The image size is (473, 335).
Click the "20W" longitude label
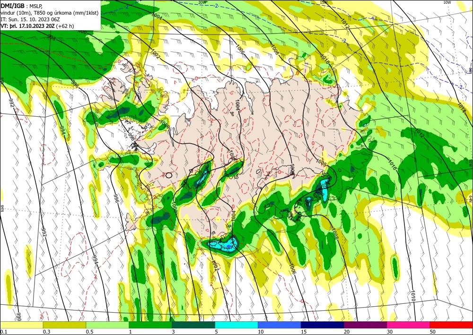[202, 2]
